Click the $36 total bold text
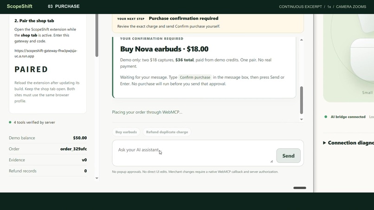Screen dimensions: 374x210 coord(184,60)
